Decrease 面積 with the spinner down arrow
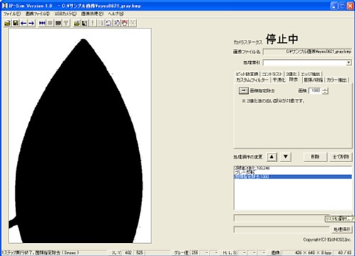Image resolution: width=355 pixels, height=256 pixels. [x=325, y=92]
